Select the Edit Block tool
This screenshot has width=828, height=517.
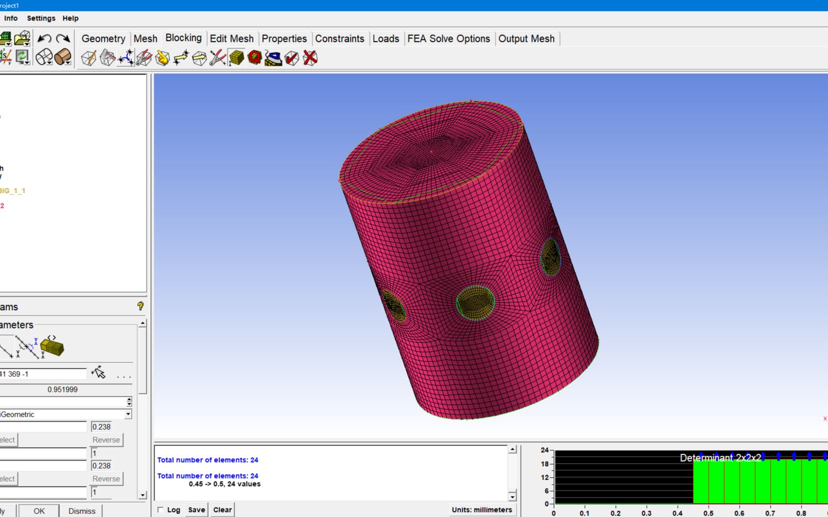[144, 58]
